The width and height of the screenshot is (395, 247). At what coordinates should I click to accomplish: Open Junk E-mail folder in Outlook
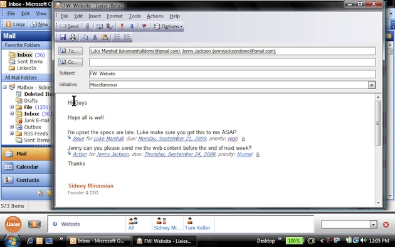[36, 120]
